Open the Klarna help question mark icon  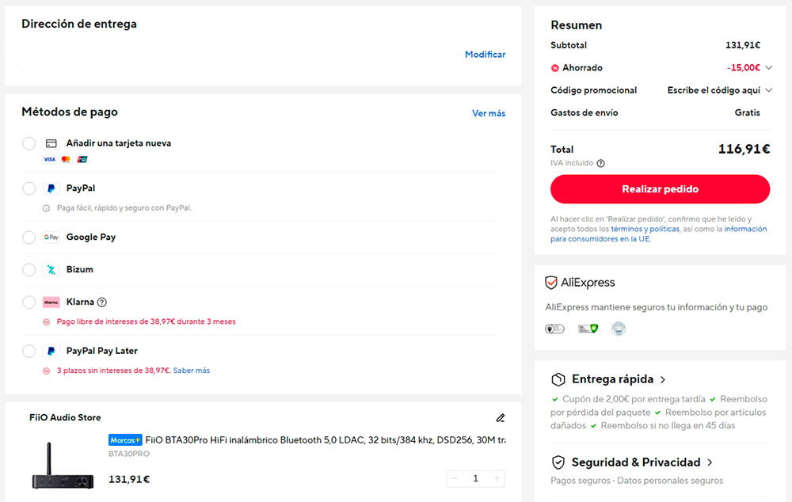[x=102, y=302]
